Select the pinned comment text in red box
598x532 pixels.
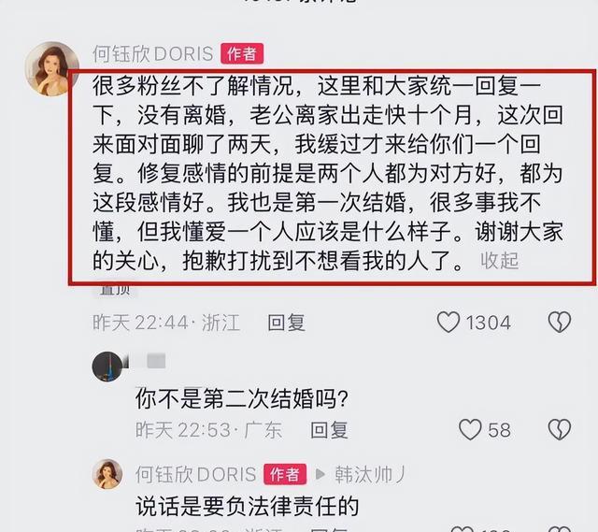(328, 174)
